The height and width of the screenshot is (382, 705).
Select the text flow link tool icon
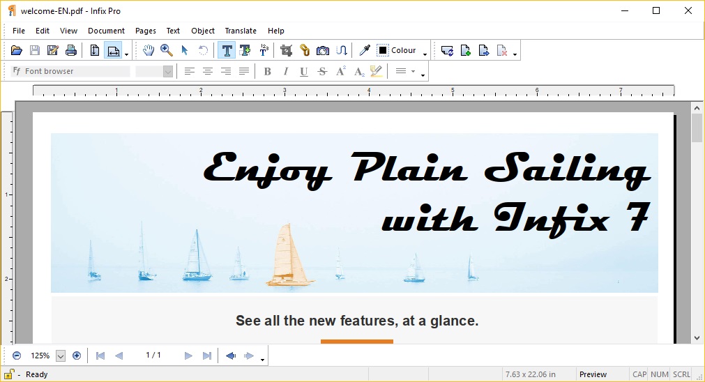point(341,50)
